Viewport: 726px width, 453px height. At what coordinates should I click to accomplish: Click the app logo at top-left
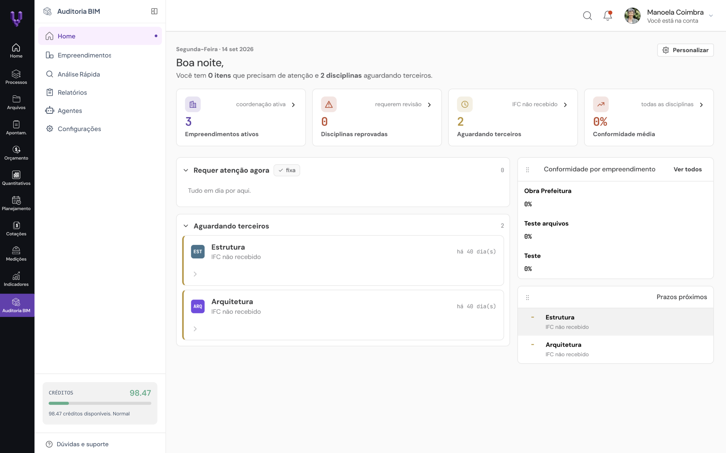tap(16, 18)
